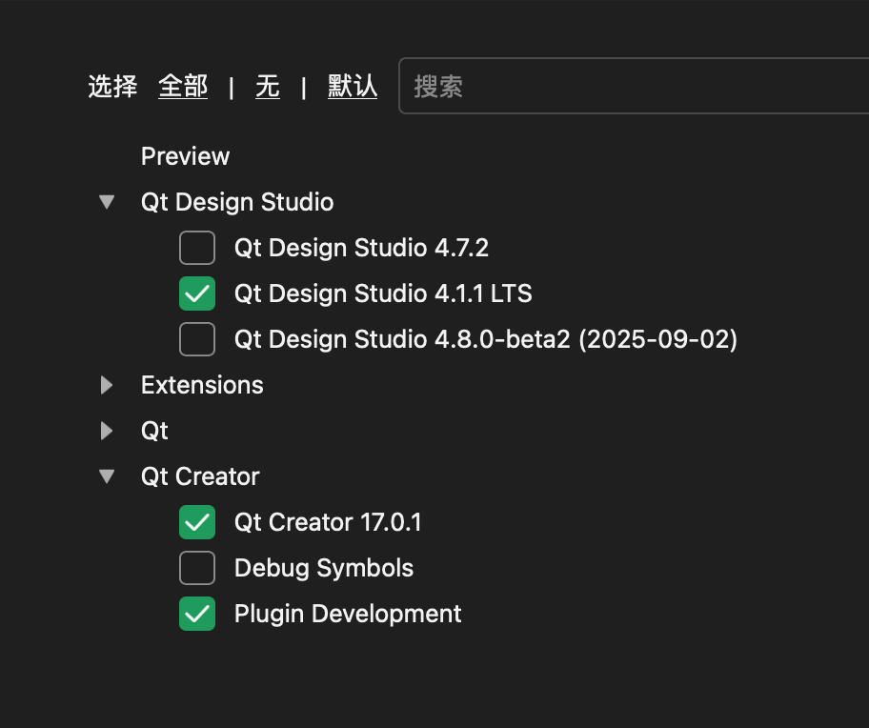Uncheck Qt Design Studio 4.1.1 LTS checkbox
Screen dimensions: 869x728
197,293
